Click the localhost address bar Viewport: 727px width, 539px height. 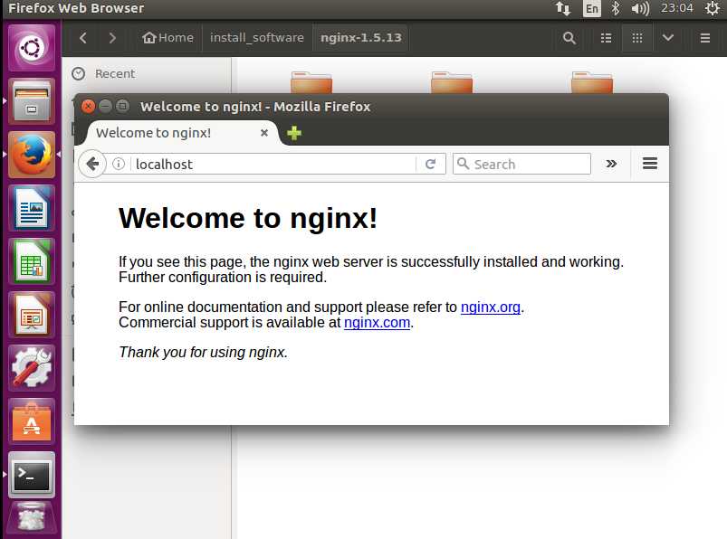(273, 164)
